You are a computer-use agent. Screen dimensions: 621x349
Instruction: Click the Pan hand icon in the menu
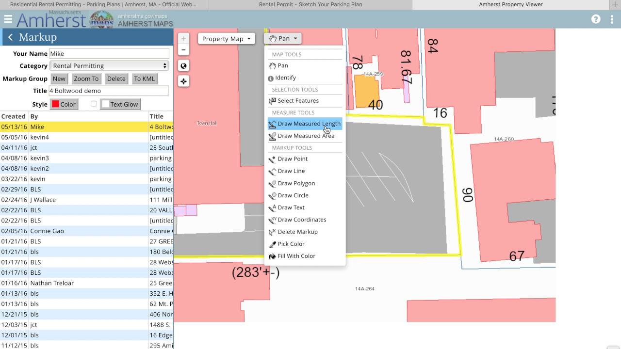(272, 65)
